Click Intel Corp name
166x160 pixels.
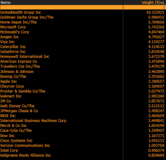click(x=9, y=150)
